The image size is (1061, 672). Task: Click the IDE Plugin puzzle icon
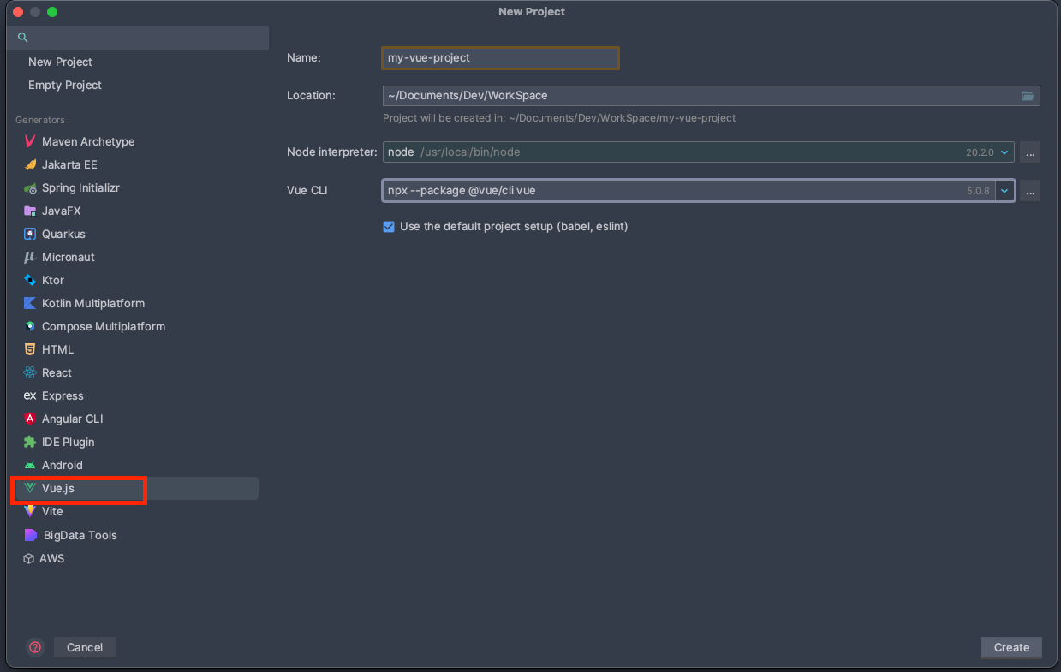tap(30, 442)
